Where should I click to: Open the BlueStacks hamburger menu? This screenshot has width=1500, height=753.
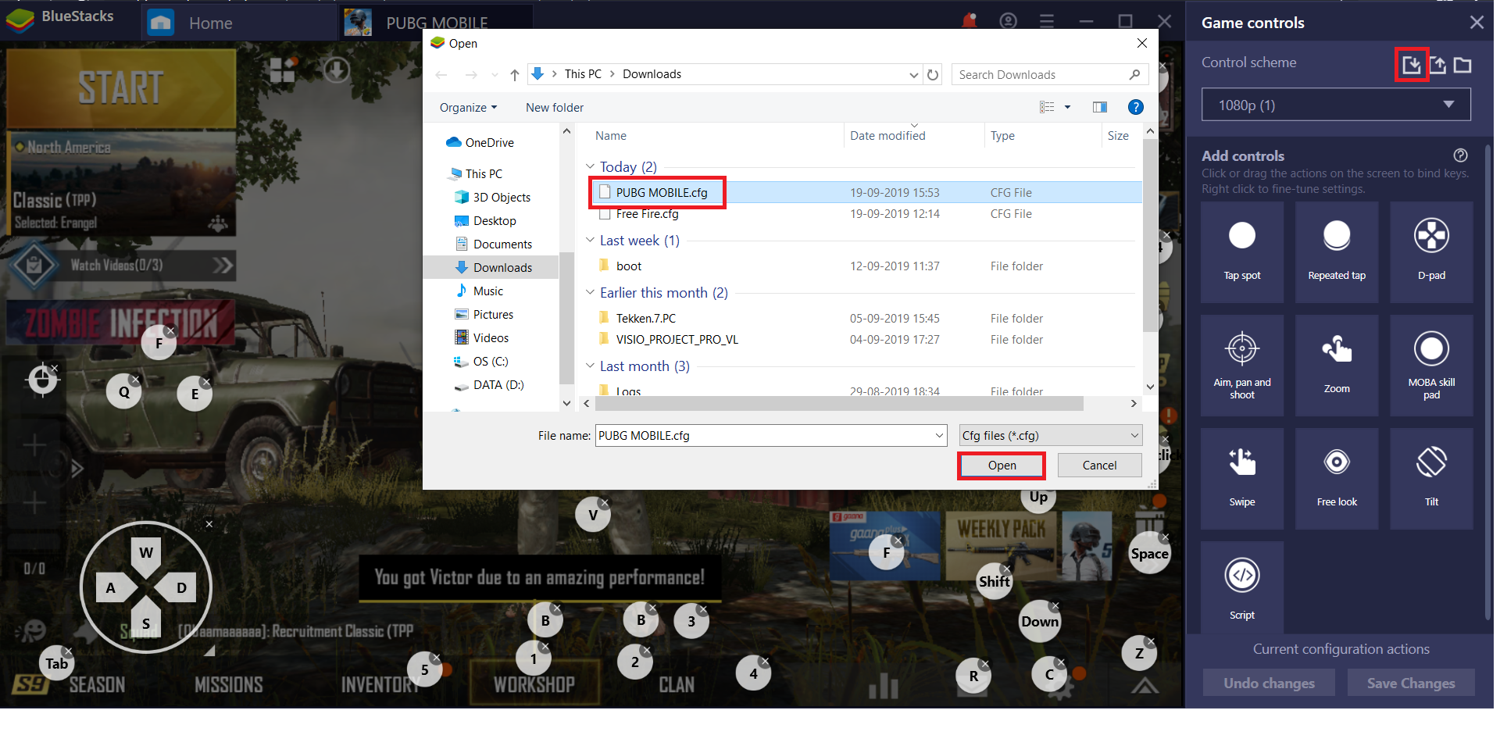(x=1047, y=21)
